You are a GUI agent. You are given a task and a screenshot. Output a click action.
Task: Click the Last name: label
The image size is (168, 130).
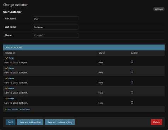[10, 27]
